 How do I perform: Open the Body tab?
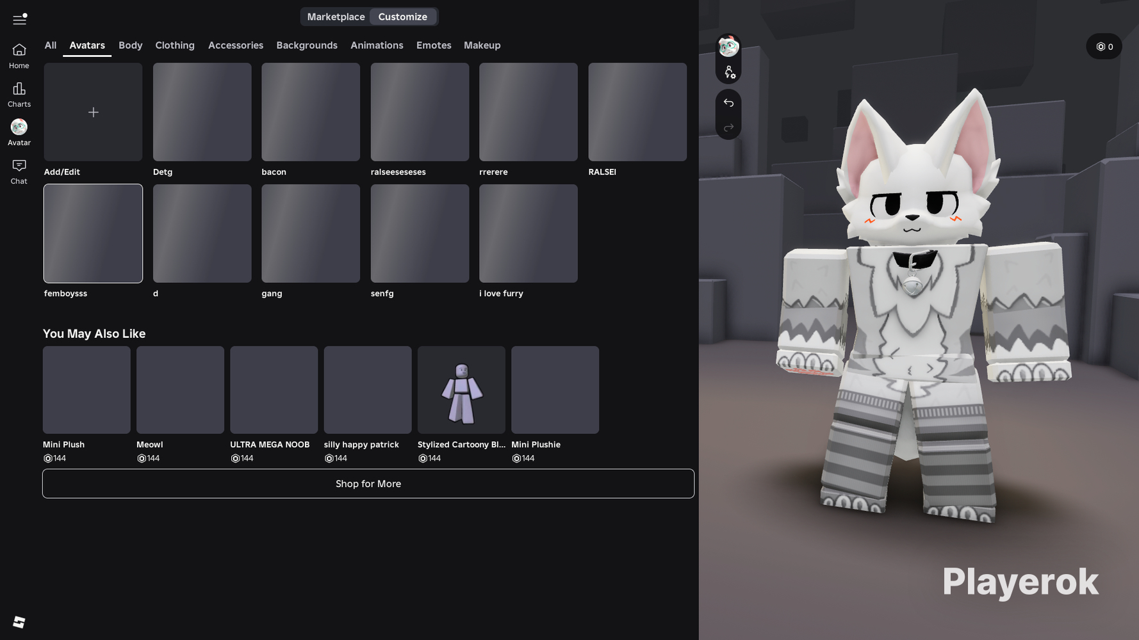tap(131, 45)
